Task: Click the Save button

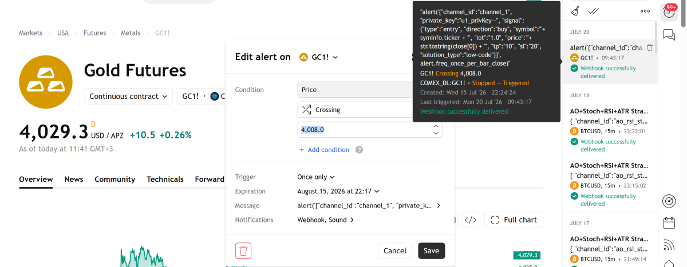Action: tap(432, 250)
